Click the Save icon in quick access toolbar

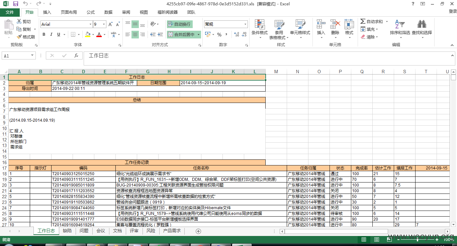click(x=16, y=4)
